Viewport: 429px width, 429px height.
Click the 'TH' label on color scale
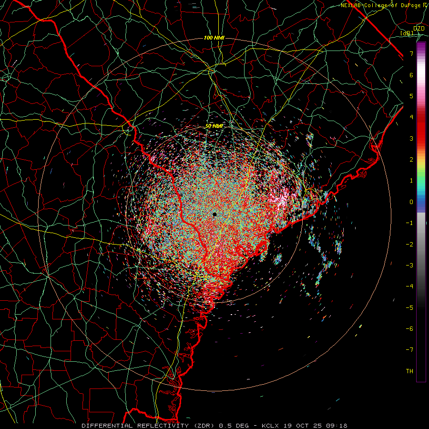[409, 371]
